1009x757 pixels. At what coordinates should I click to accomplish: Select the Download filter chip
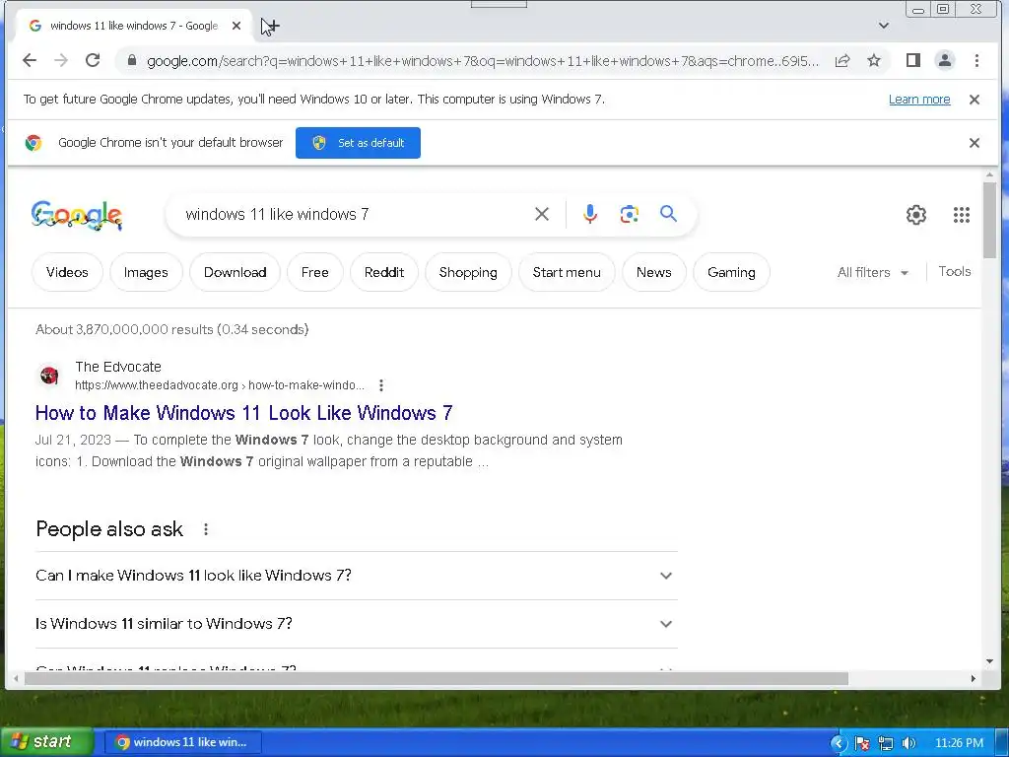pyautogui.click(x=235, y=272)
